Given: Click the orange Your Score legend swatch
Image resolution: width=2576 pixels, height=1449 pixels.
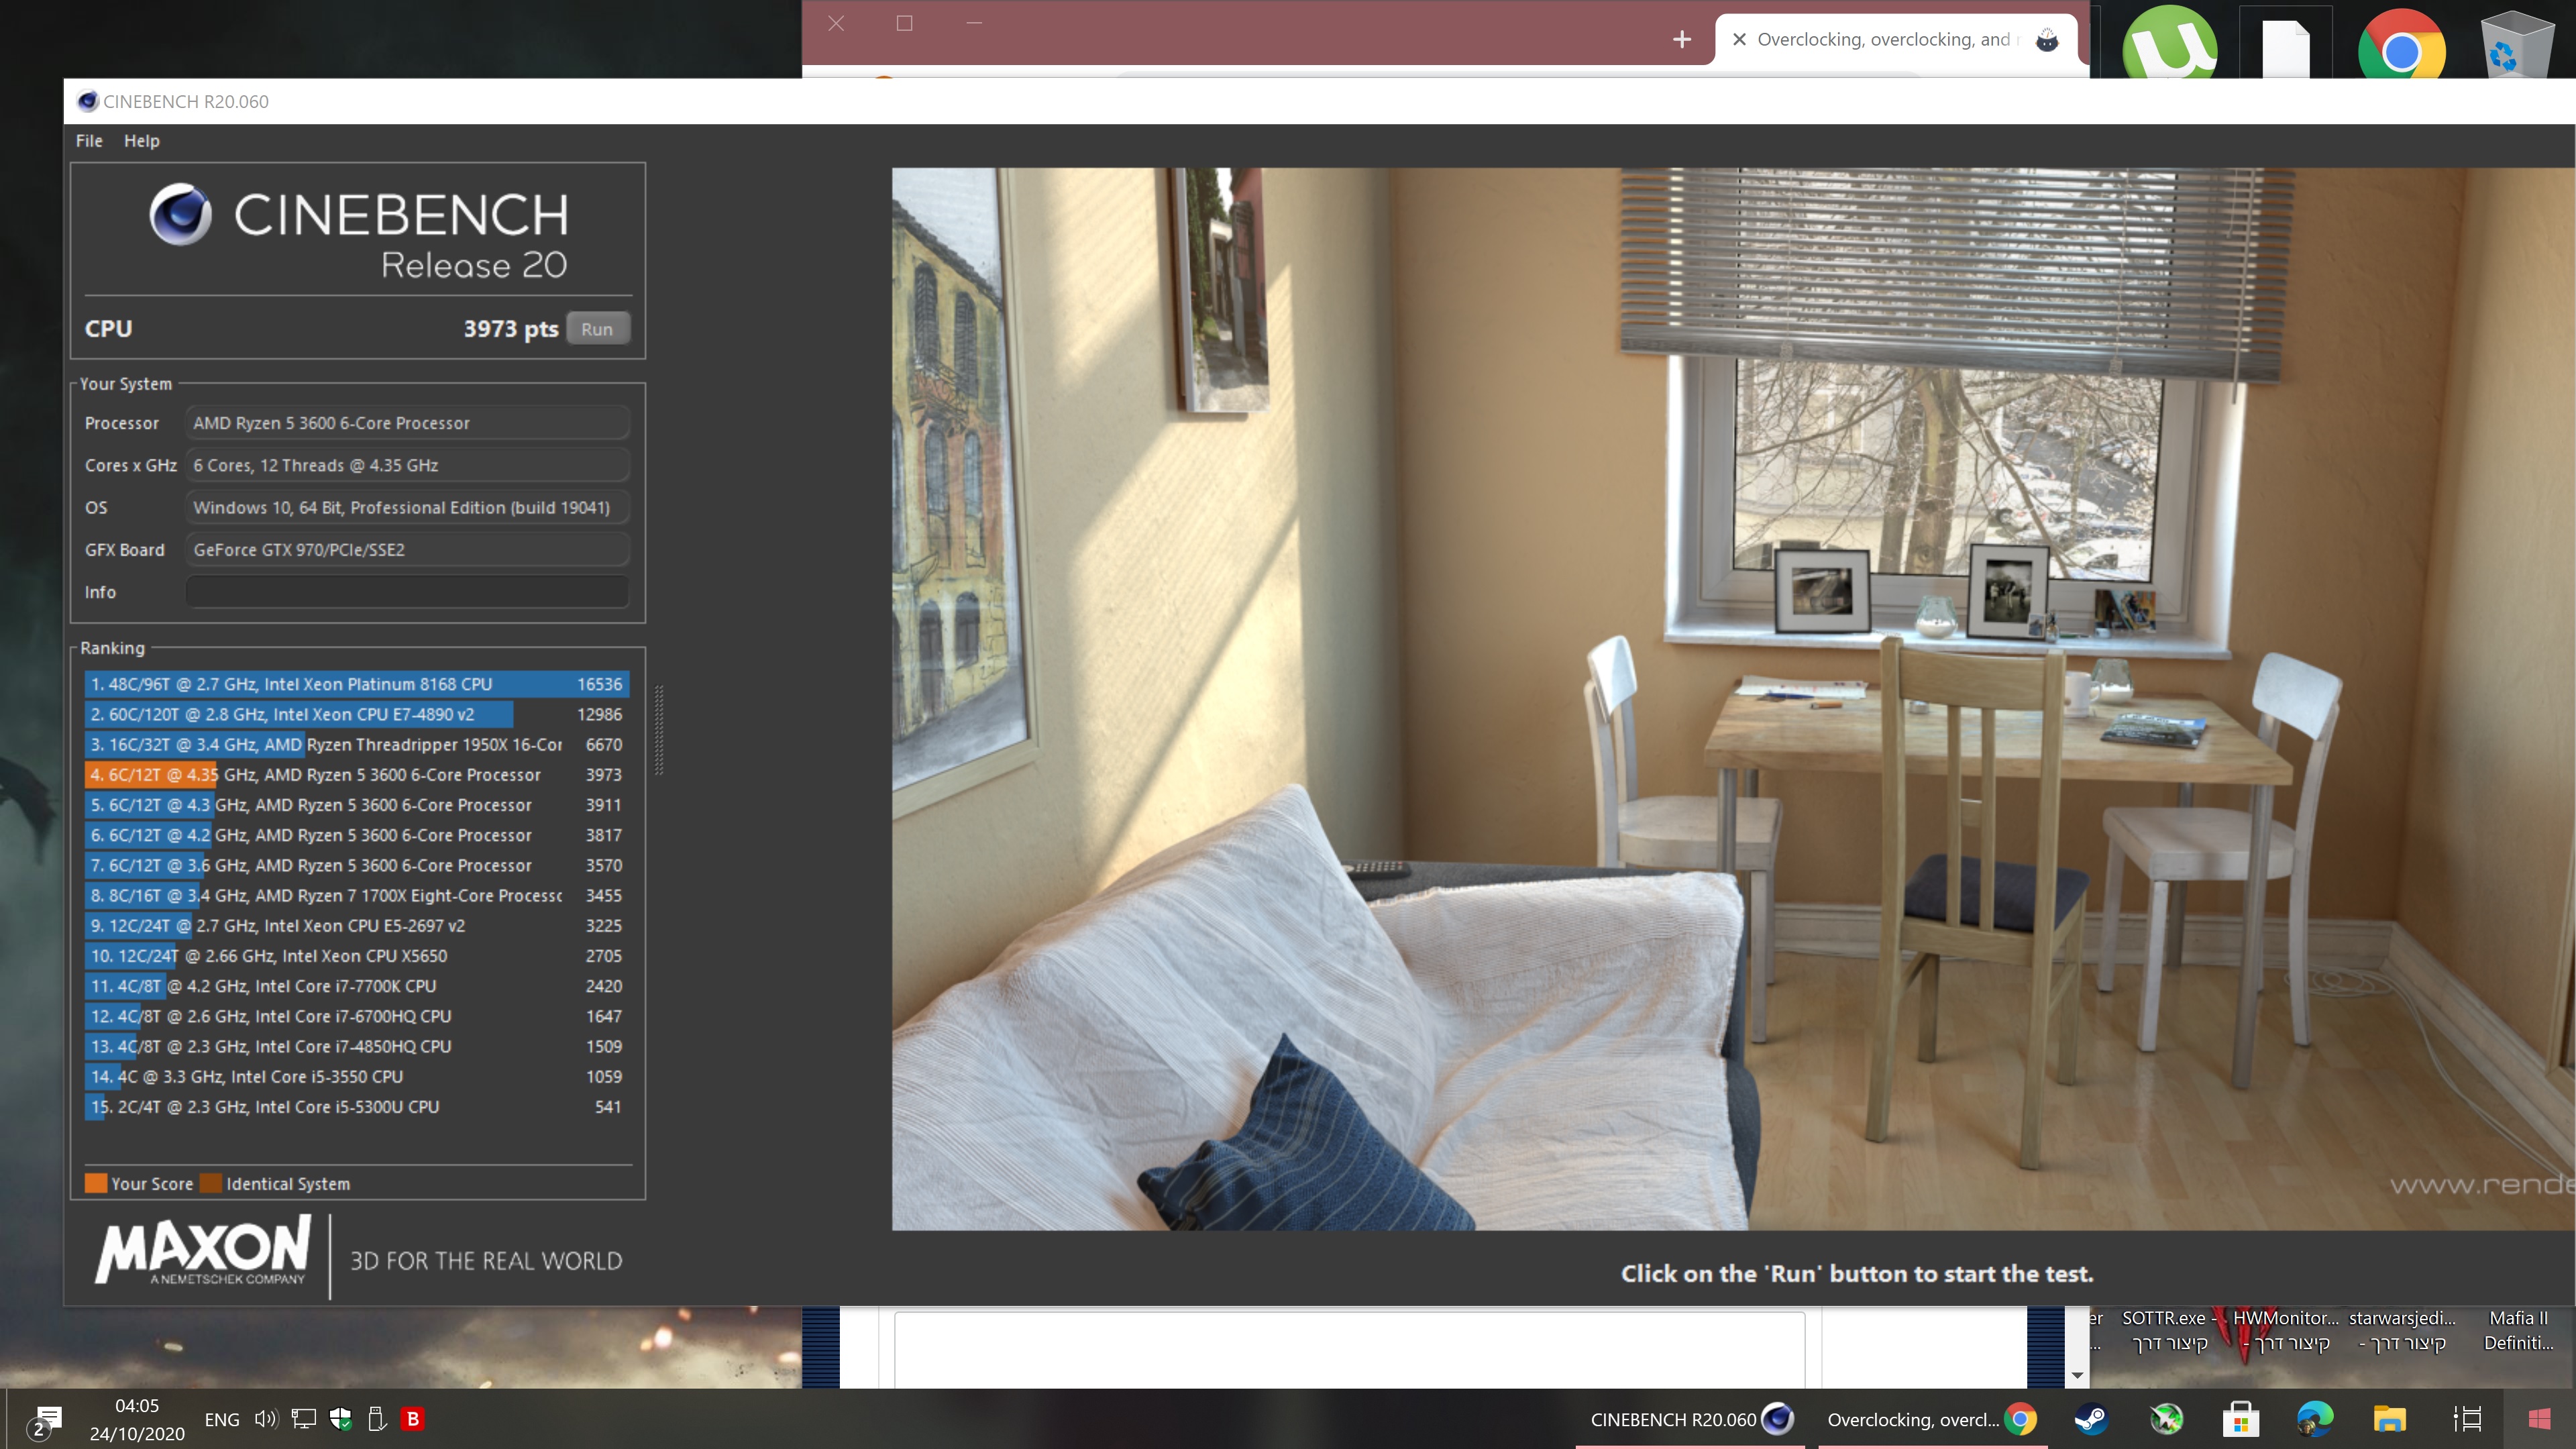Looking at the screenshot, I should [x=96, y=1183].
